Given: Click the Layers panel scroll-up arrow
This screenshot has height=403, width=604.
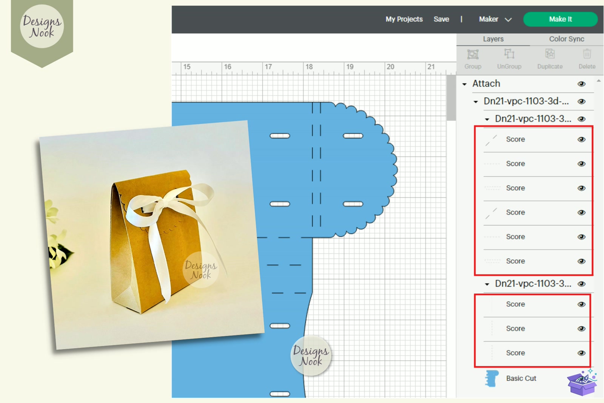Looking at the screenshot, I should (x=599, y=81).
